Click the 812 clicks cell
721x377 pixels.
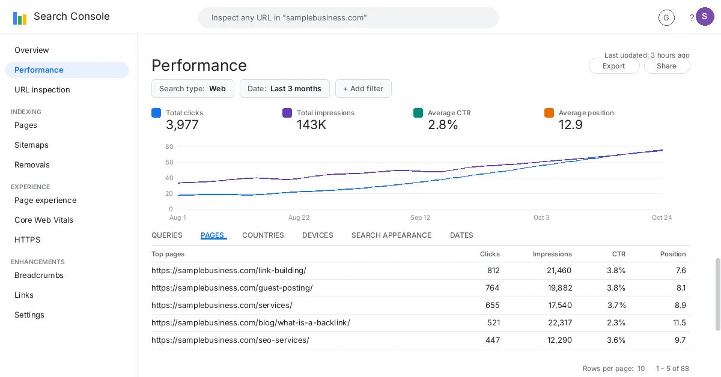pyautogui.click(x=493, y=271)
